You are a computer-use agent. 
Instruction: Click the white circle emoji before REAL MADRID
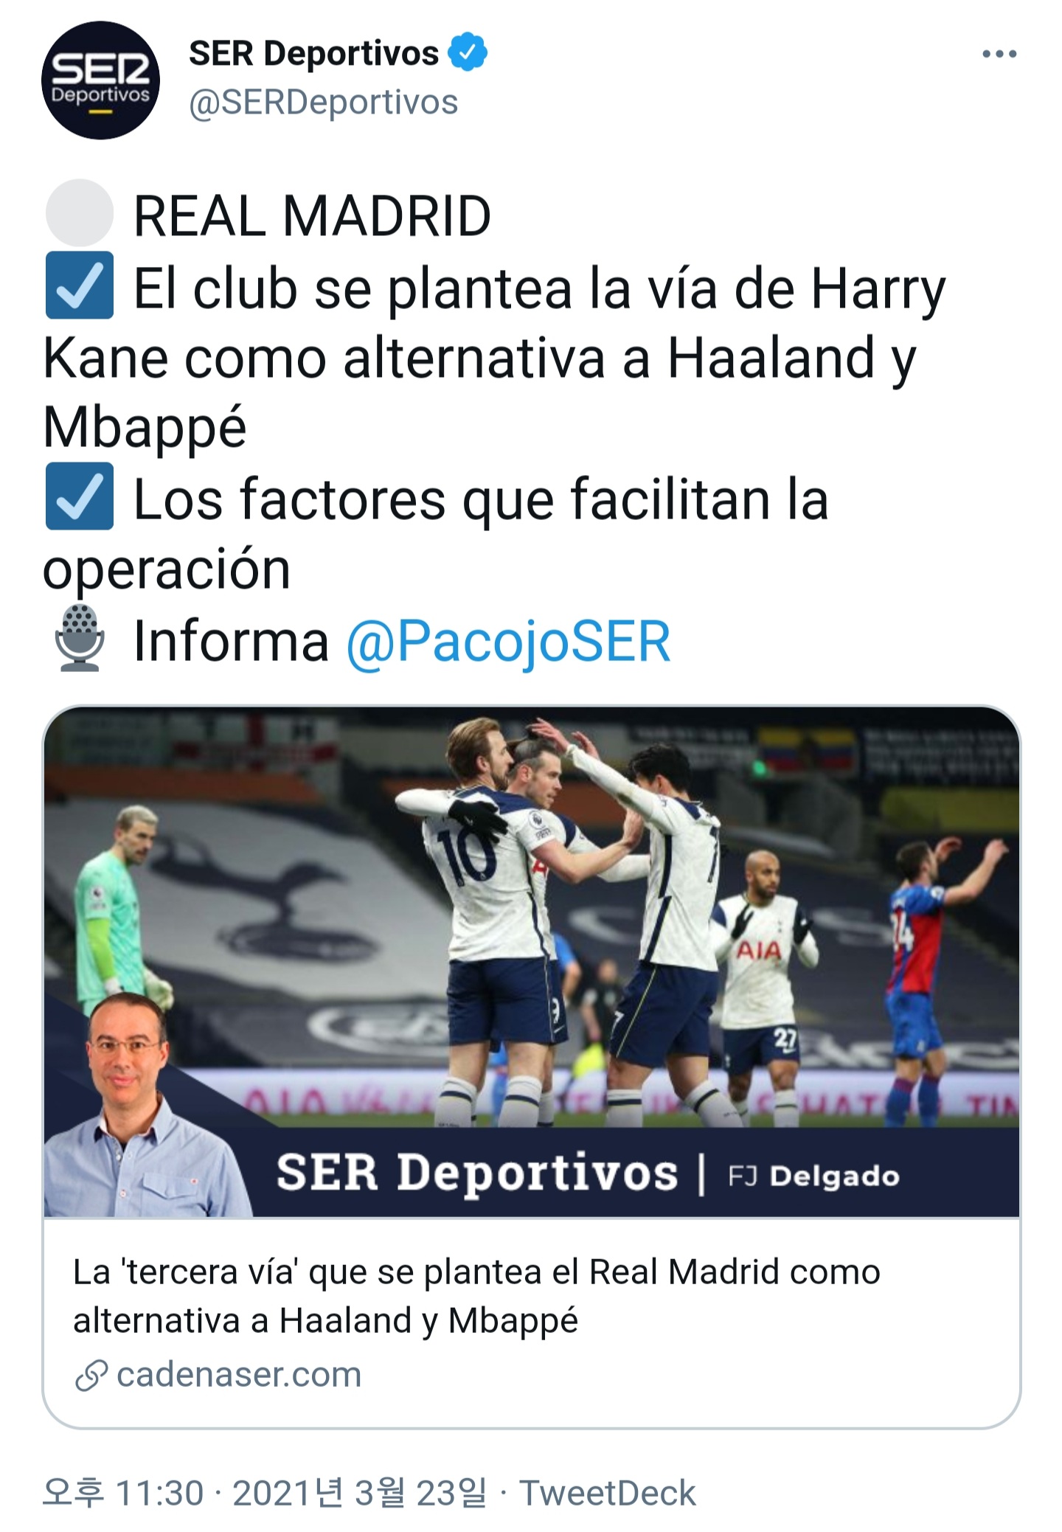(80, 213)
